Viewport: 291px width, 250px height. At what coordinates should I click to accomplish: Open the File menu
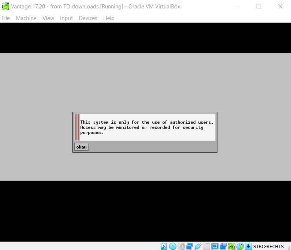(5, 18)
